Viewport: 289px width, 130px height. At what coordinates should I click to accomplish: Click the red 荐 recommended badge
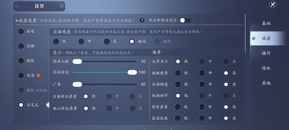[38, 75]
